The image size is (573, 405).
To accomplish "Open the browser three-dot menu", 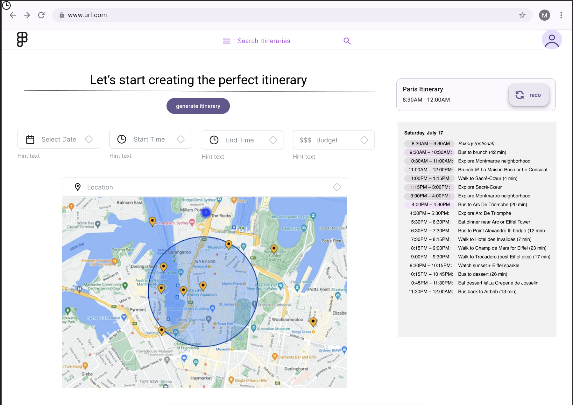I will tap(561, 15).
